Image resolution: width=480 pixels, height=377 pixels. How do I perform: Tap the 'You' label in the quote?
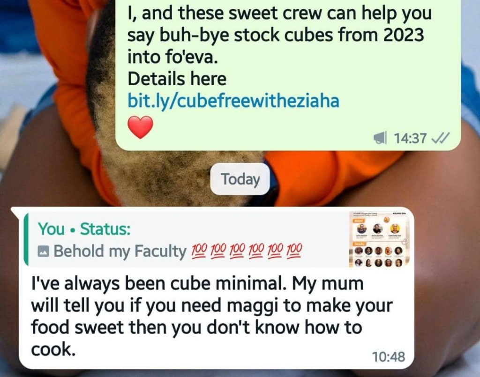tap(51, 229)
